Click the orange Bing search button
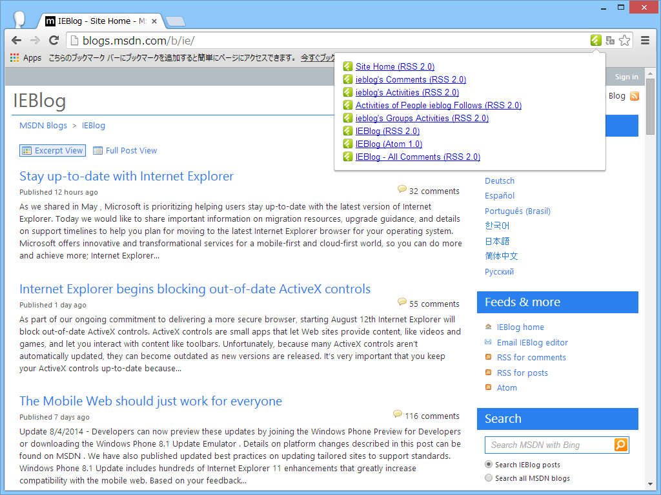The image size is (661, 495). (x=621, y=445)
